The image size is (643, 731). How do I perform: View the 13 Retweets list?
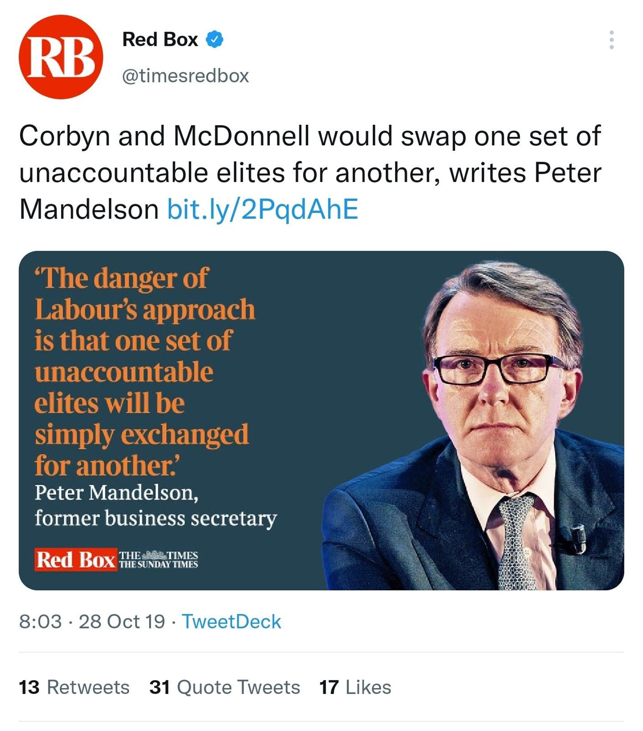point(74,687)
